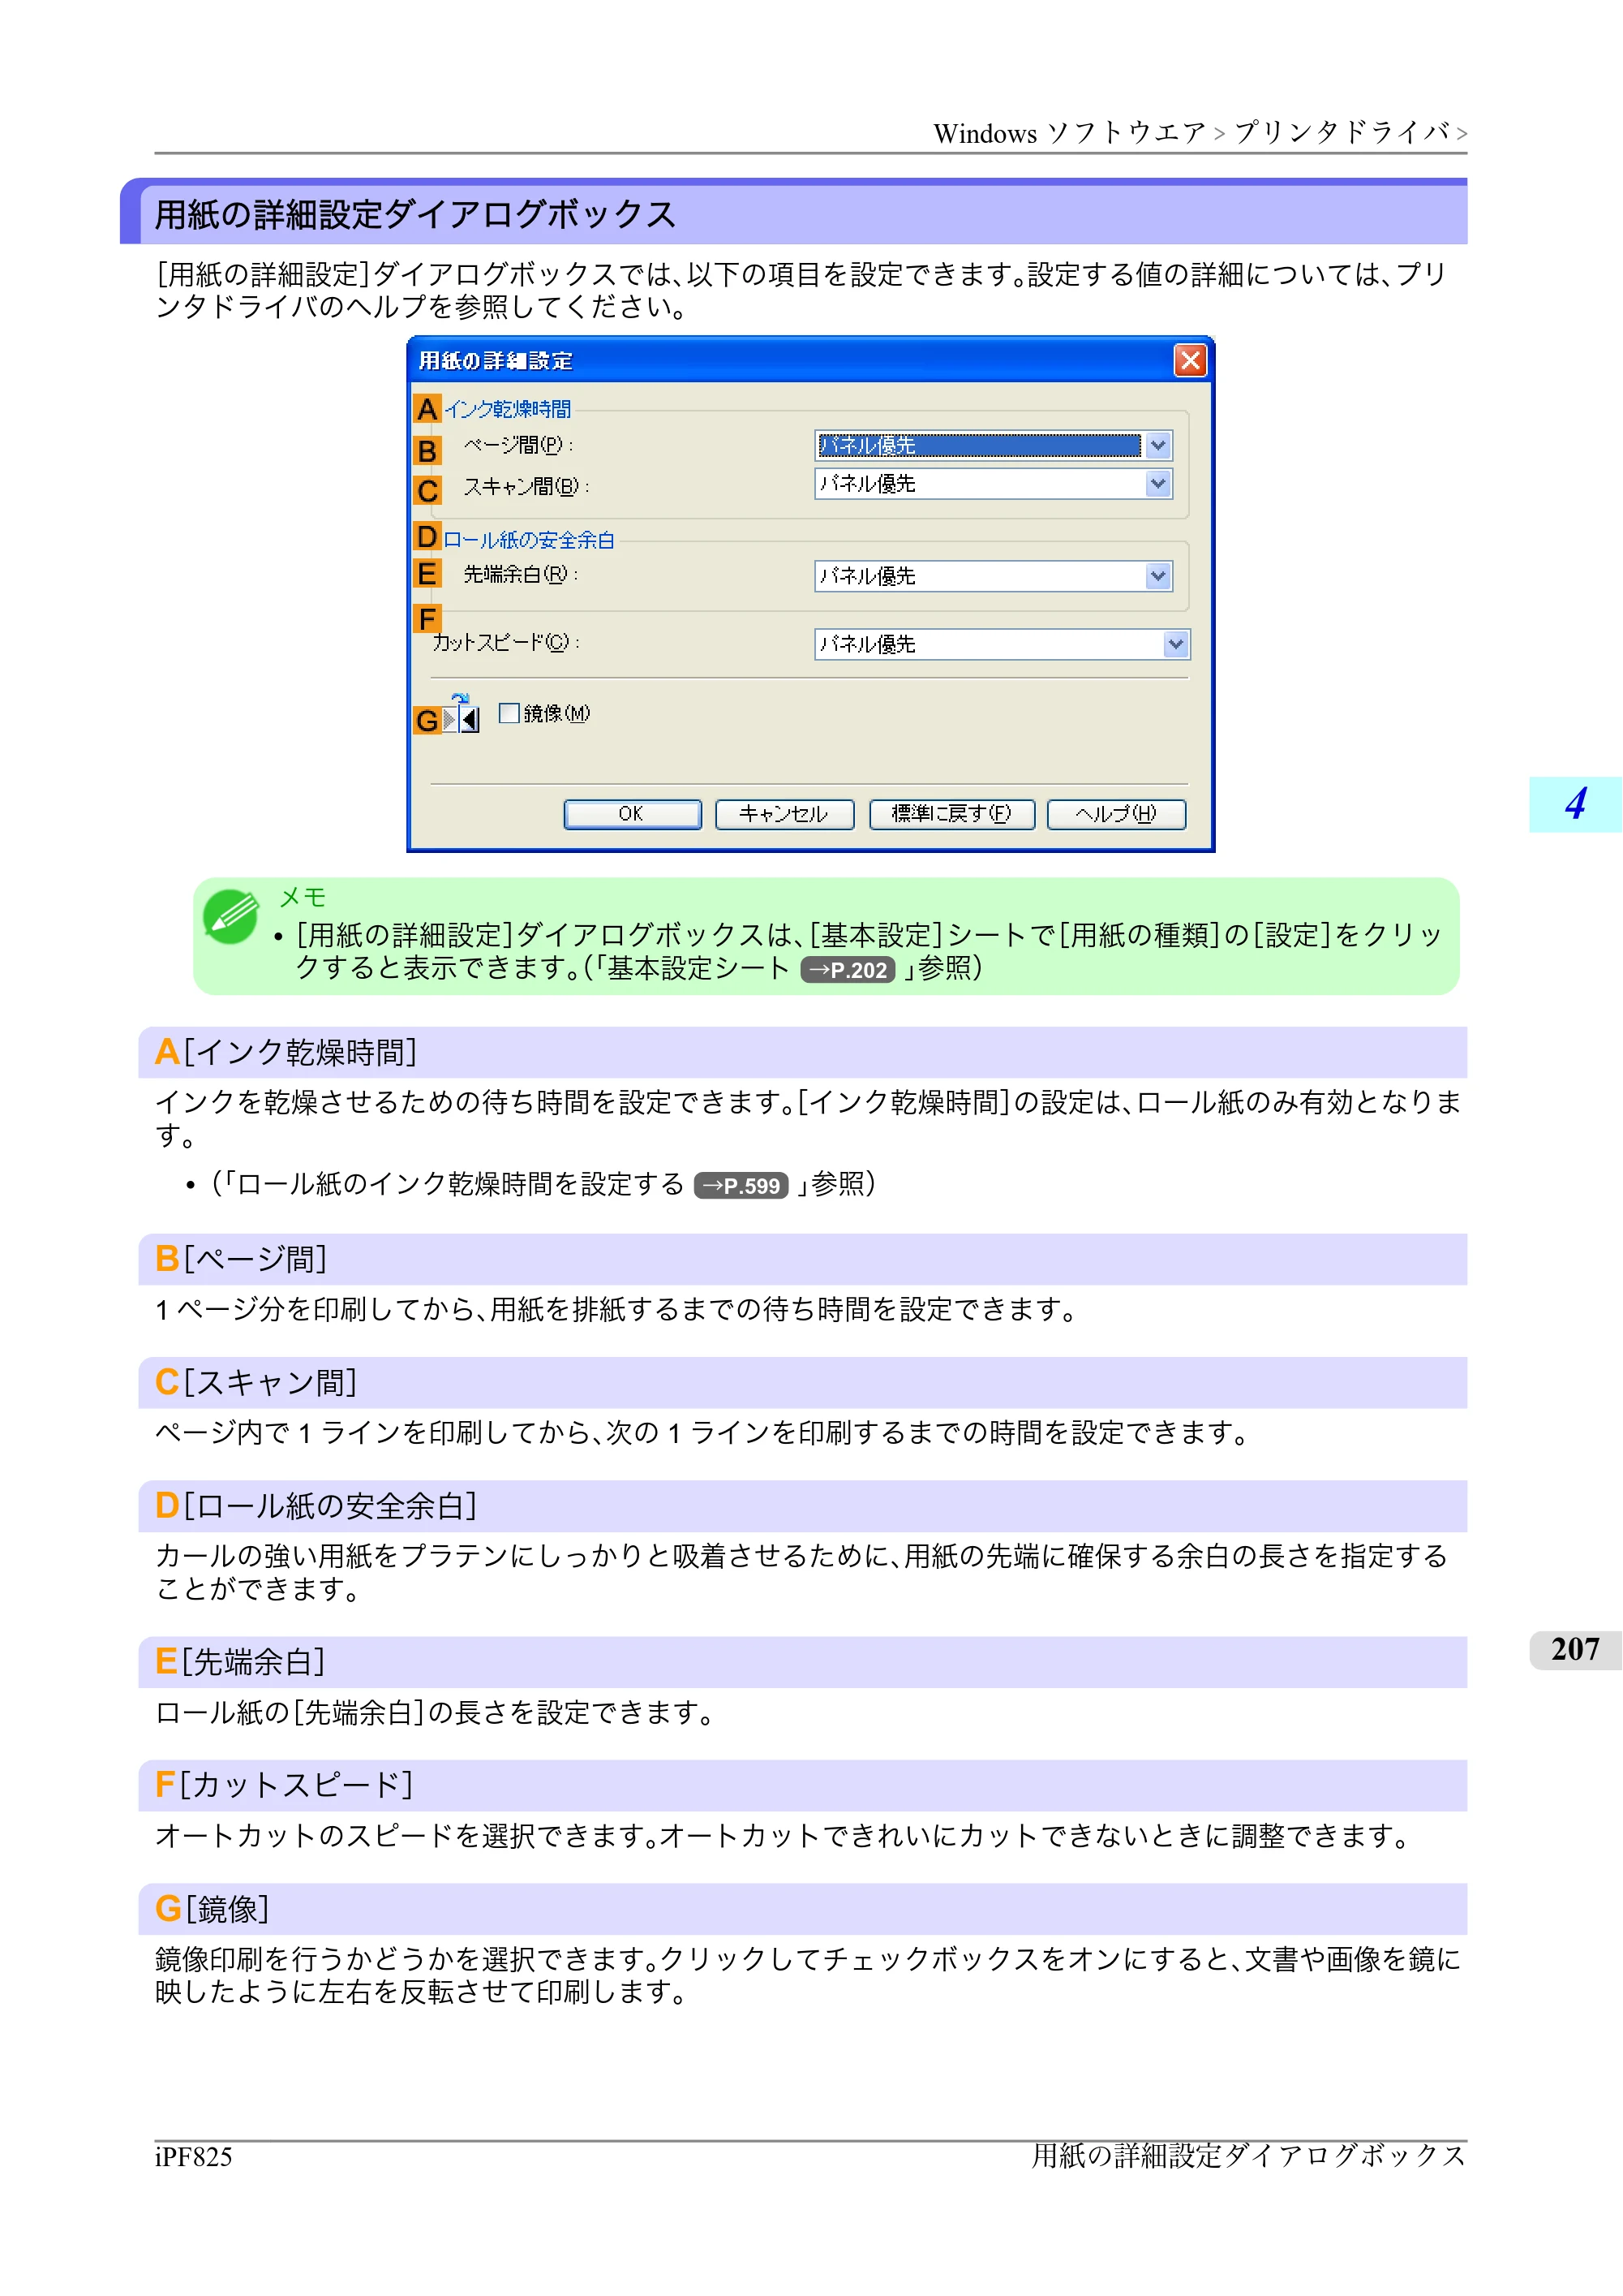The height and width of the screenshot is (2296, 1623).
Task: Click the メモ label in green box
Action: 303,897
